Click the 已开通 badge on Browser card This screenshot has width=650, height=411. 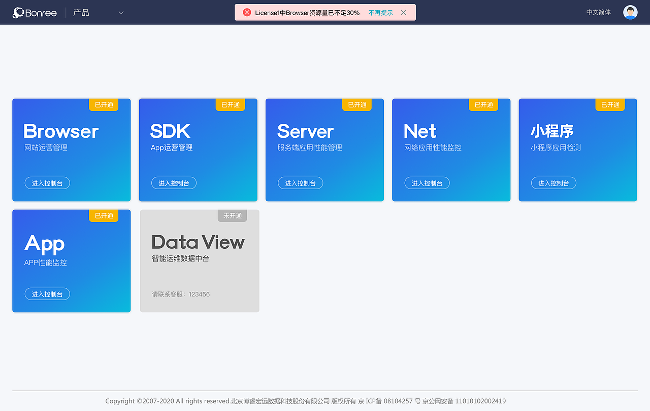[x=104, y=104]
